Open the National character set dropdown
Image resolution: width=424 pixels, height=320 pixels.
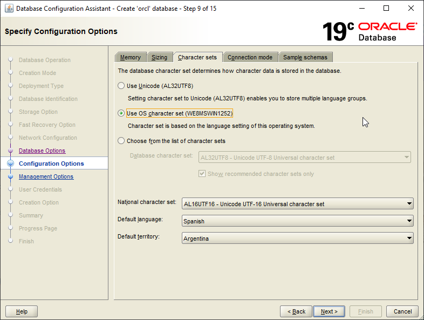point(297,203)
